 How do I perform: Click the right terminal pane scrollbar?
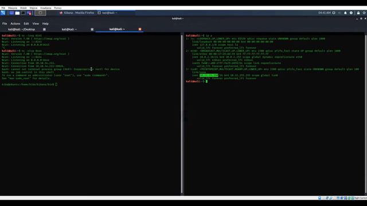coord(366,114)
